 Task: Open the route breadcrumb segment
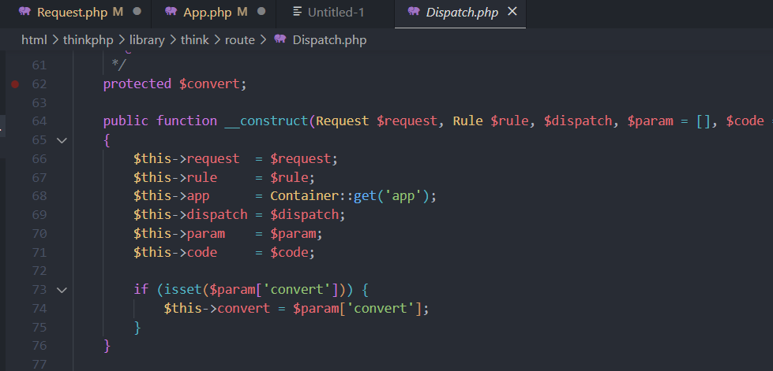(239, 39)
